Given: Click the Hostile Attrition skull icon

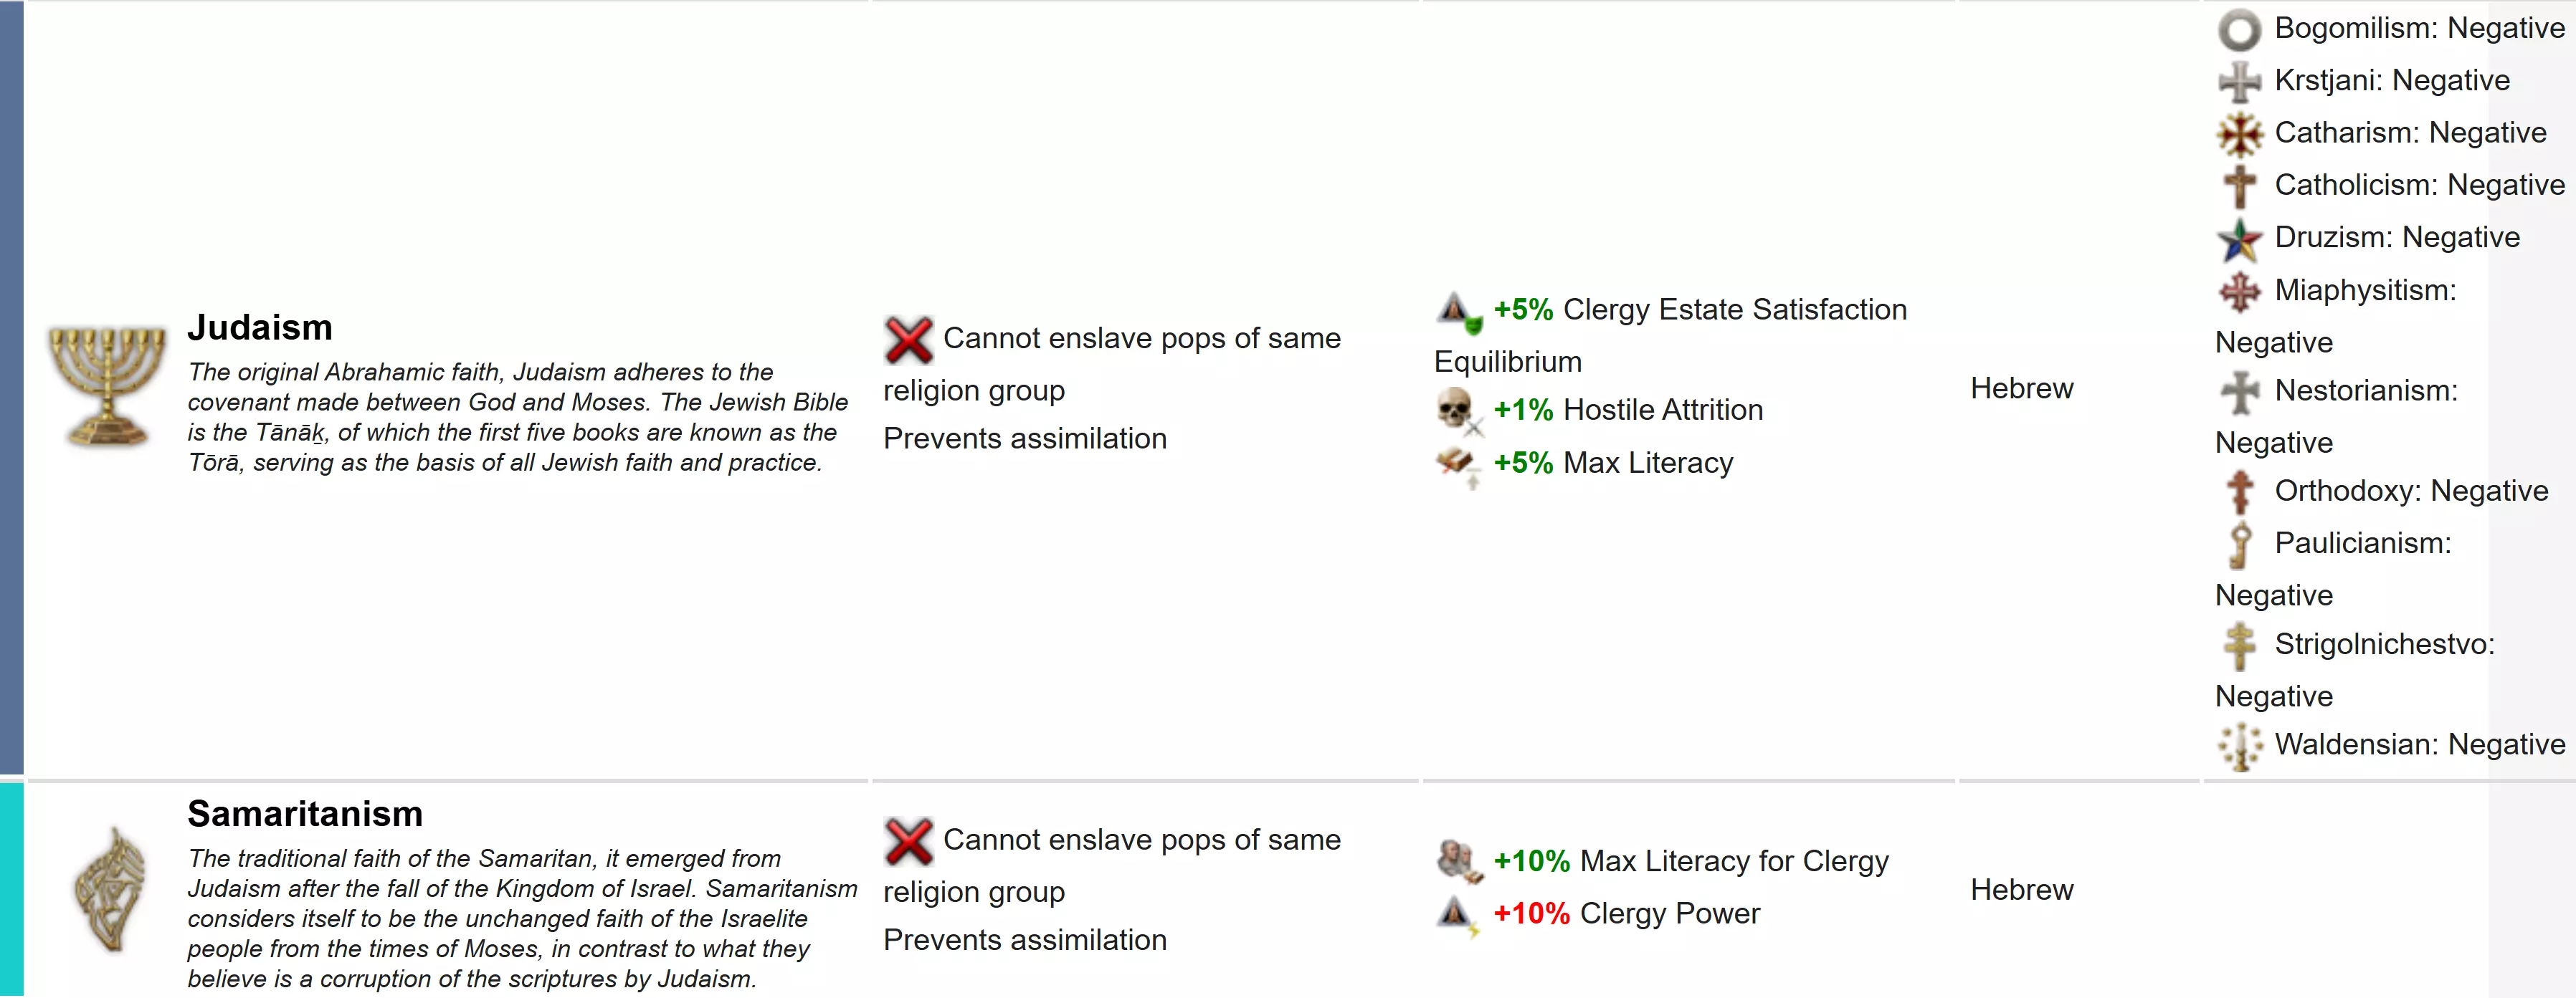Looking at the screenshot, I should [1458, 411].
